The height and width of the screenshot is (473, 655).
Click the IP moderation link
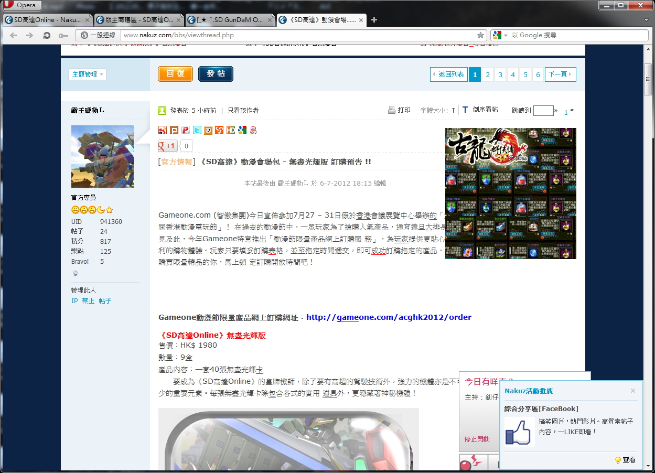(x=74, y=301)
